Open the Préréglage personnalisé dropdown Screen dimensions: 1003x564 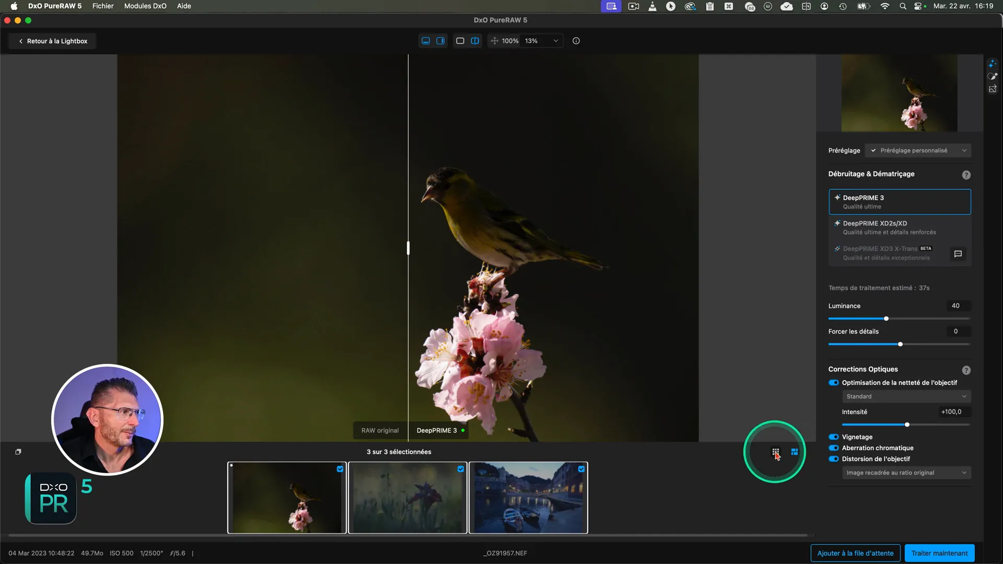(x=918, y=150)
